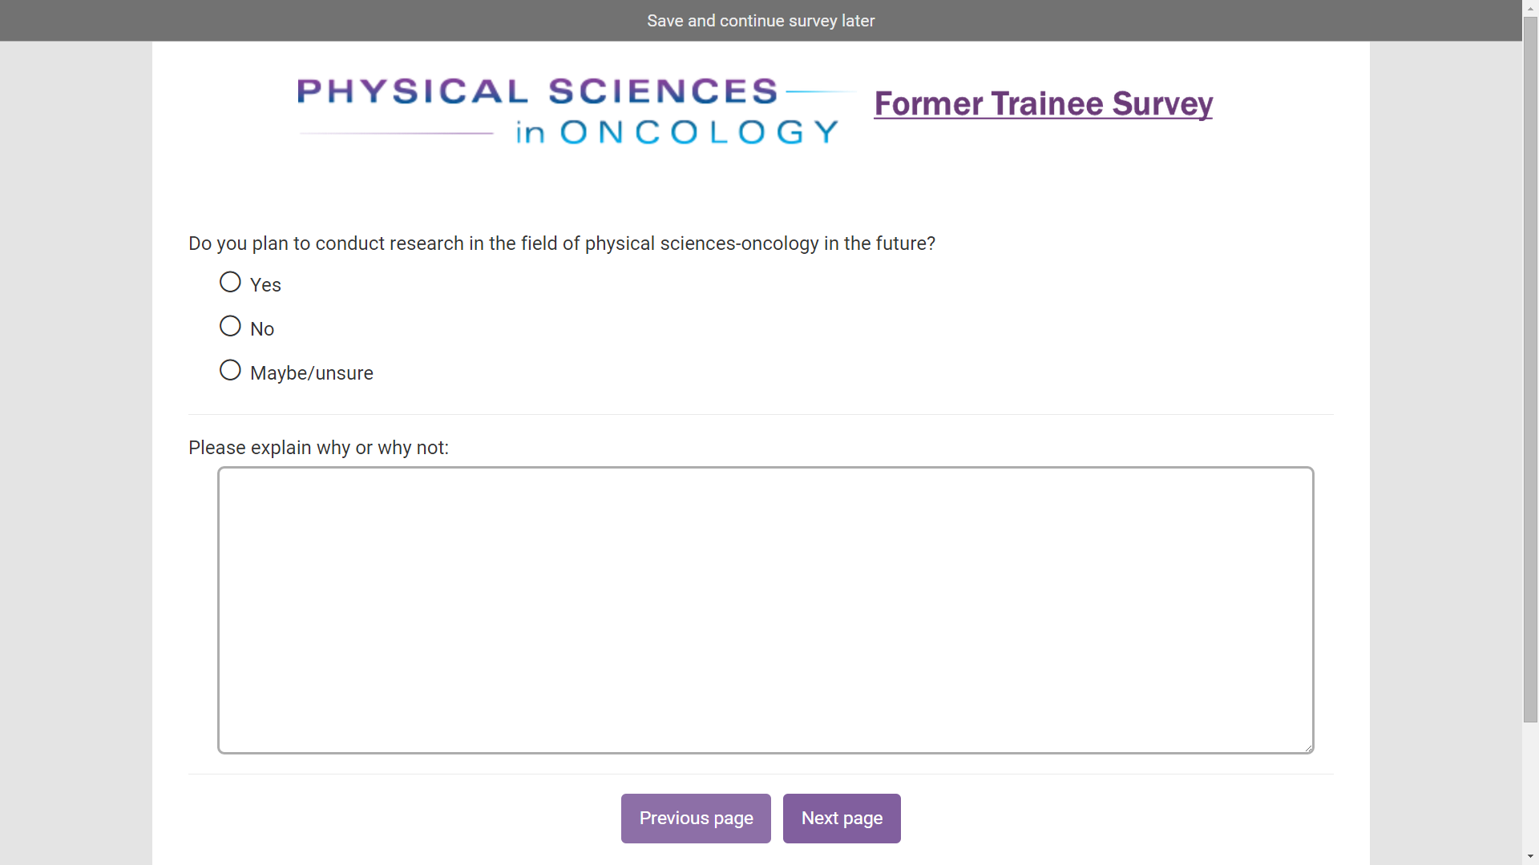Click the vertical scrollbar thumb

tap(1530, 368)
